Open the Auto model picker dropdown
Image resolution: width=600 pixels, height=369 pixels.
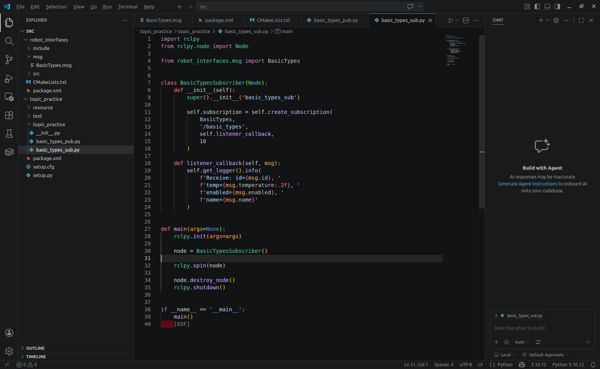(x=522, y=342)
